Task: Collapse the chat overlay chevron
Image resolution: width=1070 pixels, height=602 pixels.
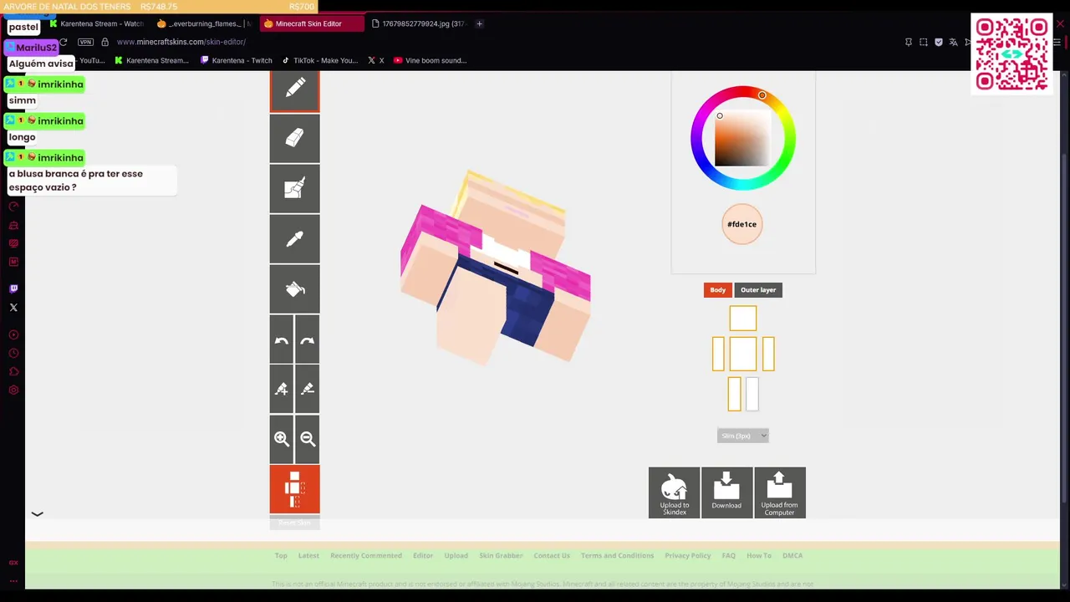Action: tap(37, 514)
